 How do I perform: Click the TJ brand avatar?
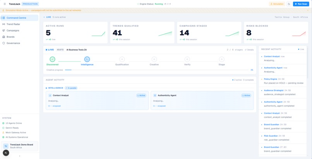[6, 146]
